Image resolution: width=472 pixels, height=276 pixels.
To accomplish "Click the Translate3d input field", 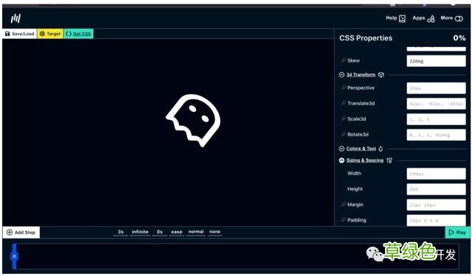I will click(436, 104).
